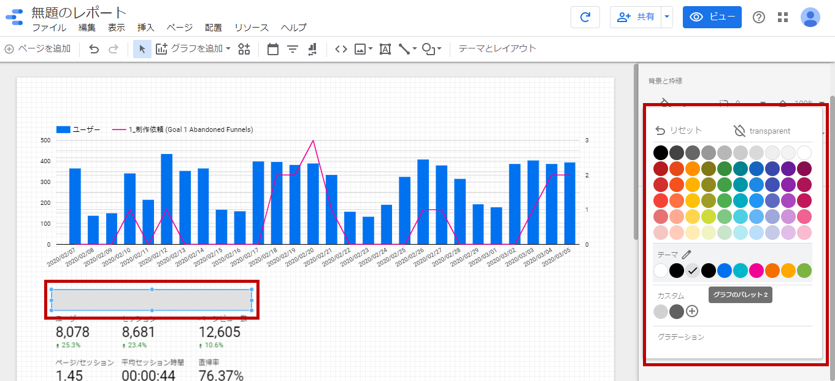Viewport: 835px width, 381px height.
Task: Pick the white theme color swatch
Action: pos(660,271)
